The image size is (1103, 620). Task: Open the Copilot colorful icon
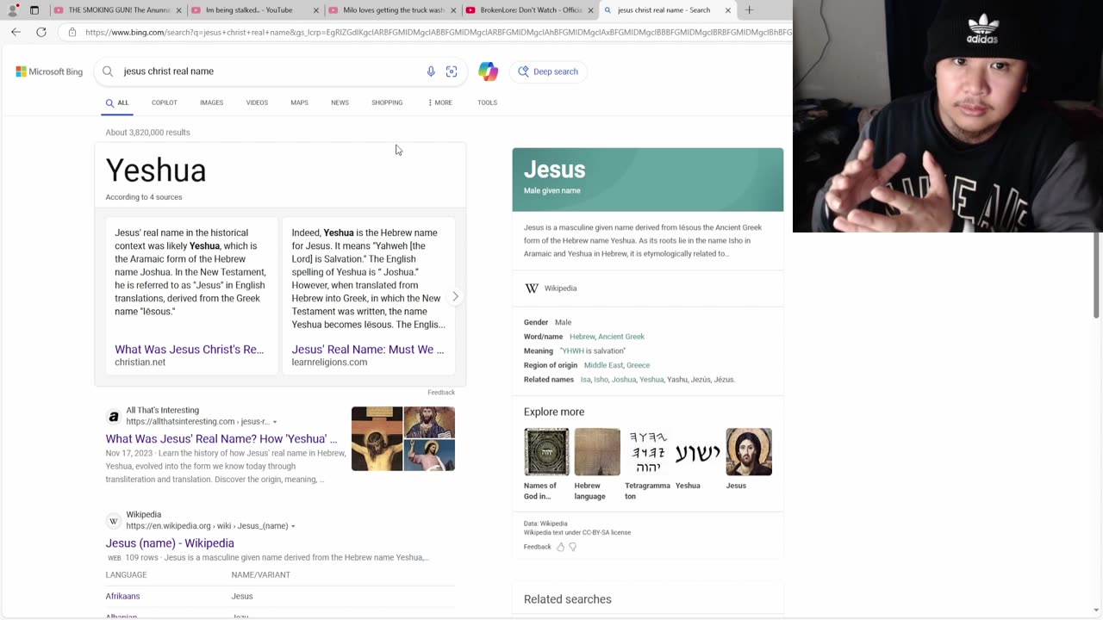[x=489, y=71]
